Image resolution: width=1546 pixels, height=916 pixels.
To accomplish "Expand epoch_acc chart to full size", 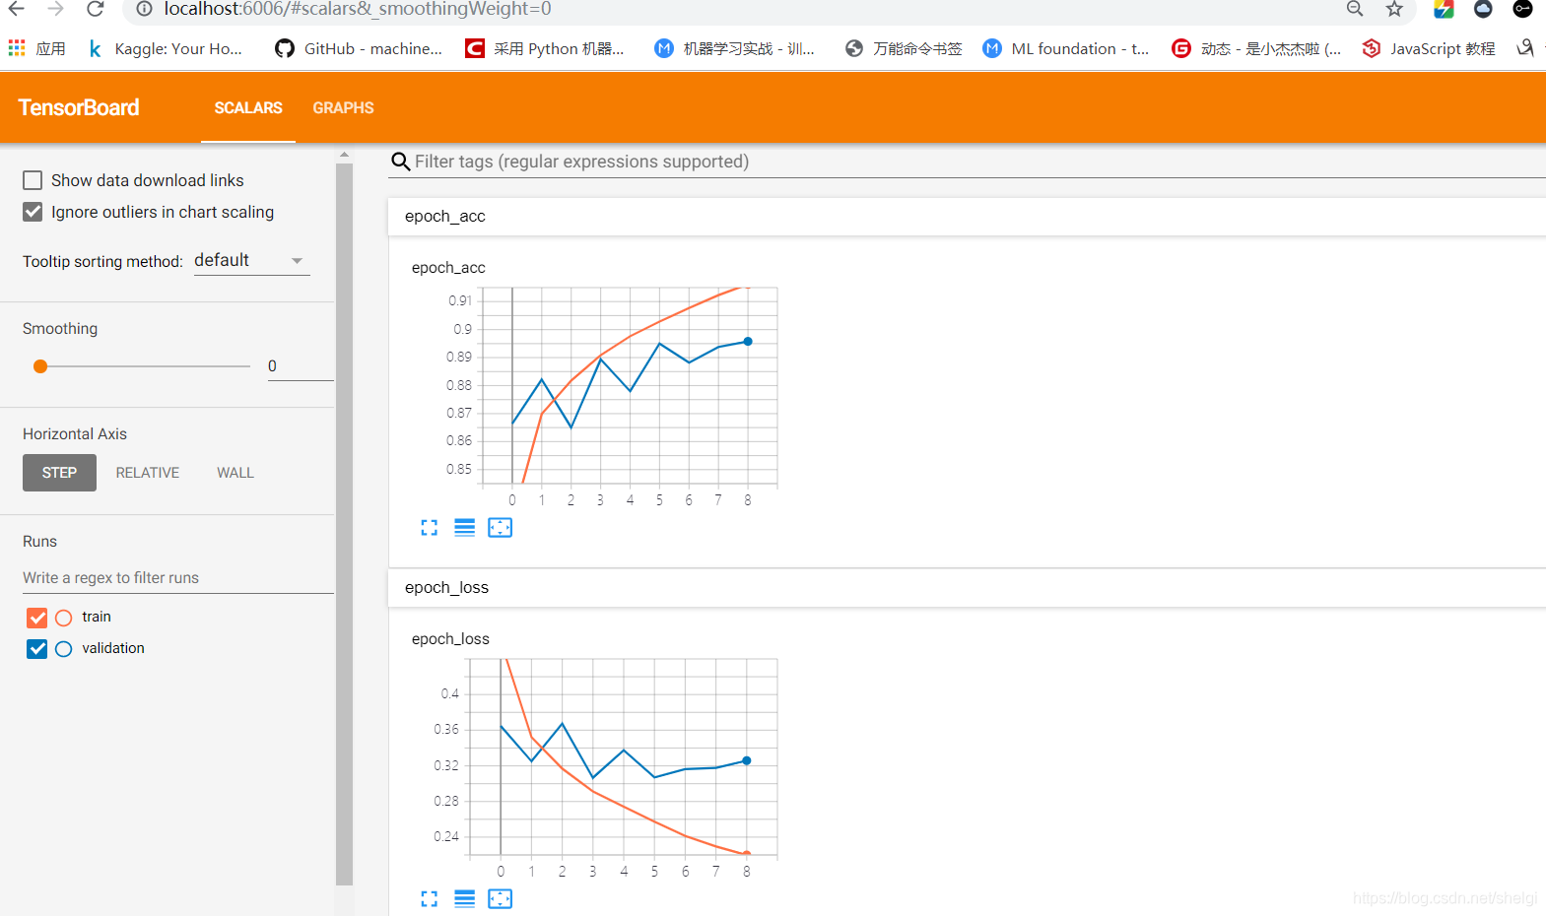I will point(430,528).
